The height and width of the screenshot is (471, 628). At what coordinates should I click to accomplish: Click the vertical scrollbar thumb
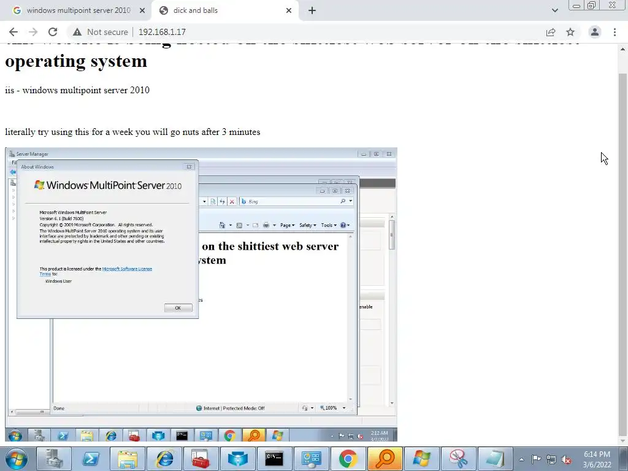(x=622, y=253)
